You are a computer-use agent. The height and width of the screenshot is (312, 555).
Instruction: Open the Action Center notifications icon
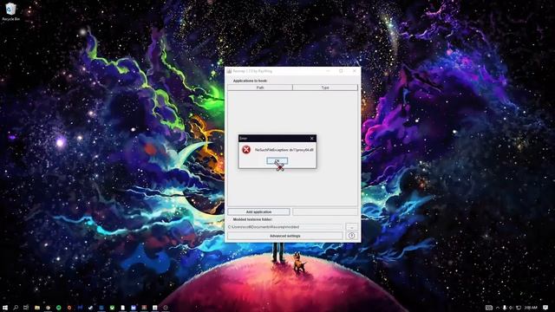point(545,308)
